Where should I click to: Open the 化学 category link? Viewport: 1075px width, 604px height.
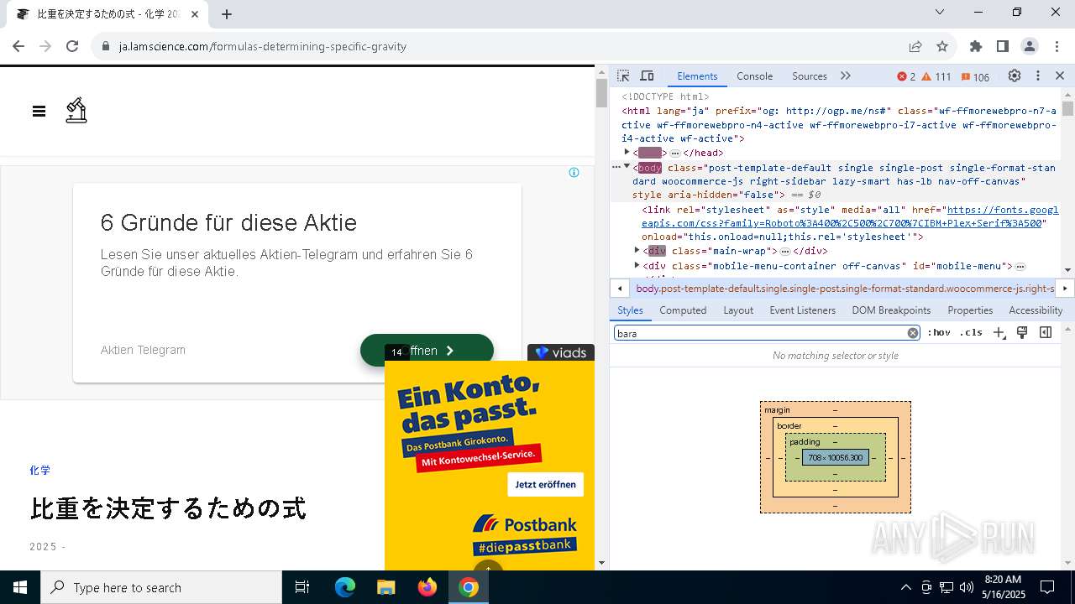pos(40,471)
